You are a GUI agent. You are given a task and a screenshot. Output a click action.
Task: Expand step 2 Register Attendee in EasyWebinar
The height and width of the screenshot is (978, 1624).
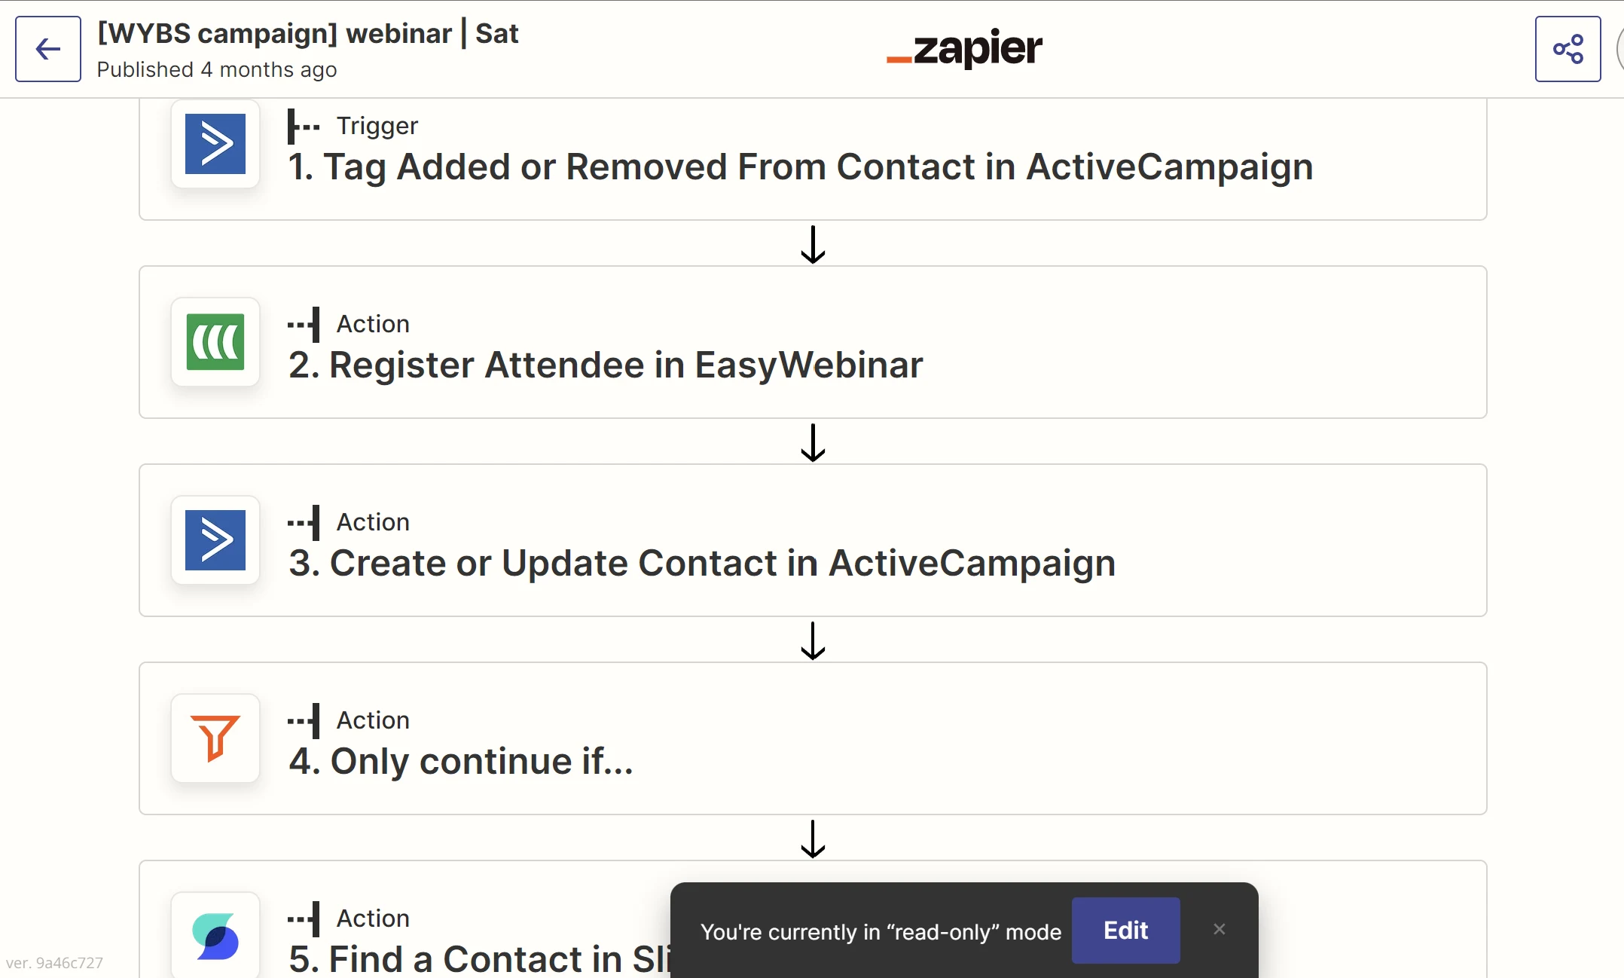pyautogui.click(x=606, y=365)
